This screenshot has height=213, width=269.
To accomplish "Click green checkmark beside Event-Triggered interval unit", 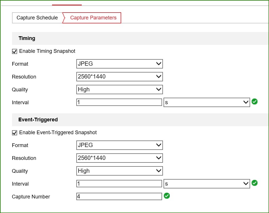I will pyautogui.click(x=254, y=183).
